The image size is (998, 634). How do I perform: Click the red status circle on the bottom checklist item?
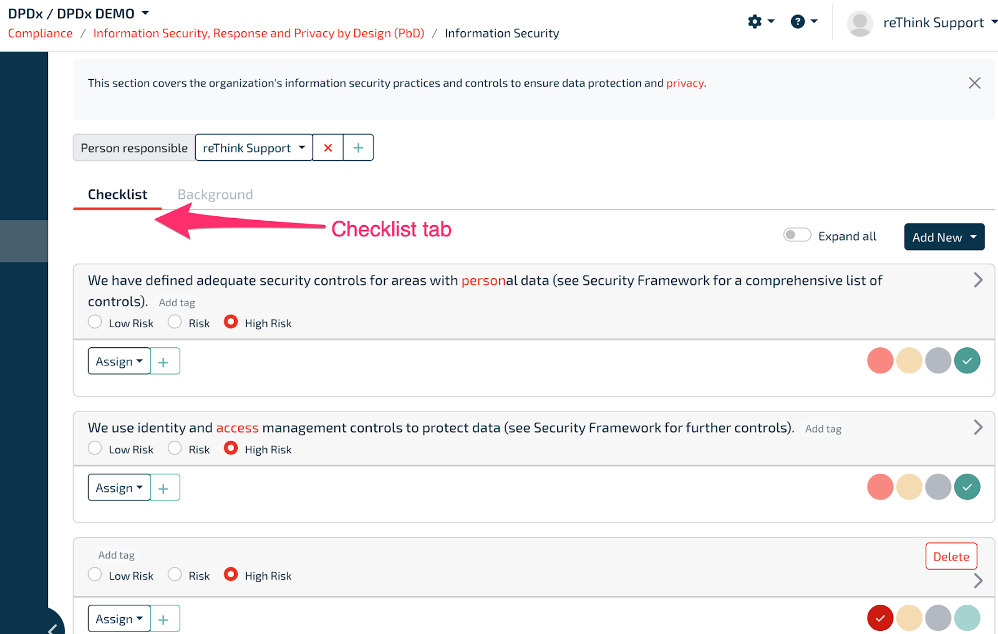pos(880,618)
